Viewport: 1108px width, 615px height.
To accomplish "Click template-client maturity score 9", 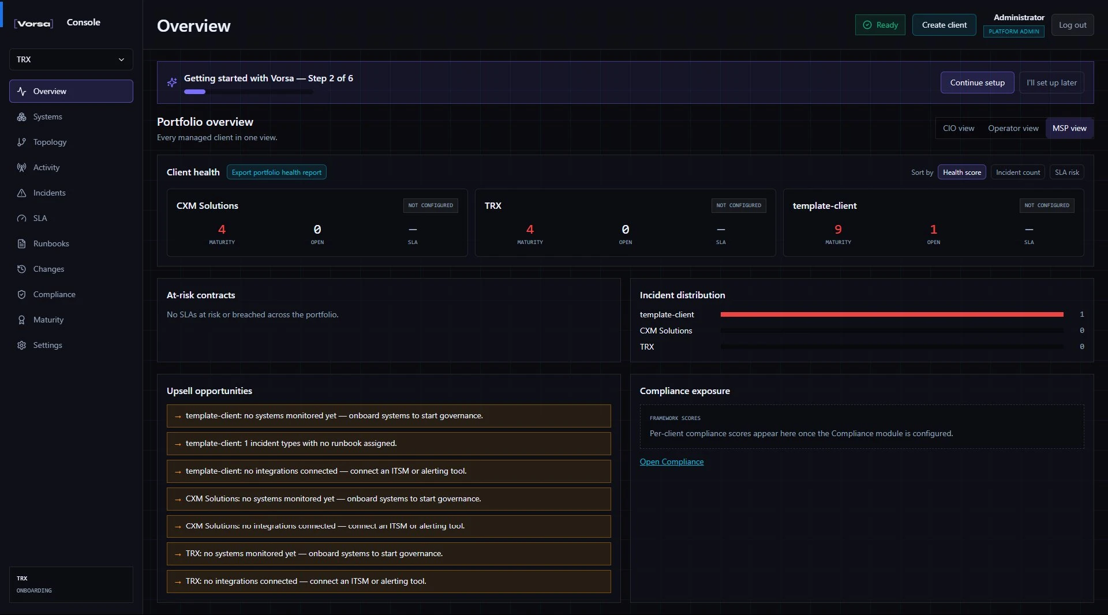I will 838,230.
